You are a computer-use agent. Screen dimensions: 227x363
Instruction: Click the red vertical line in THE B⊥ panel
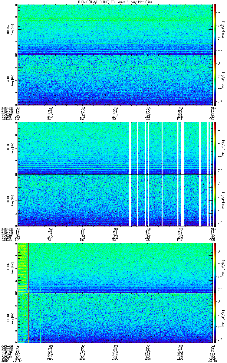(x=28, y=267)
